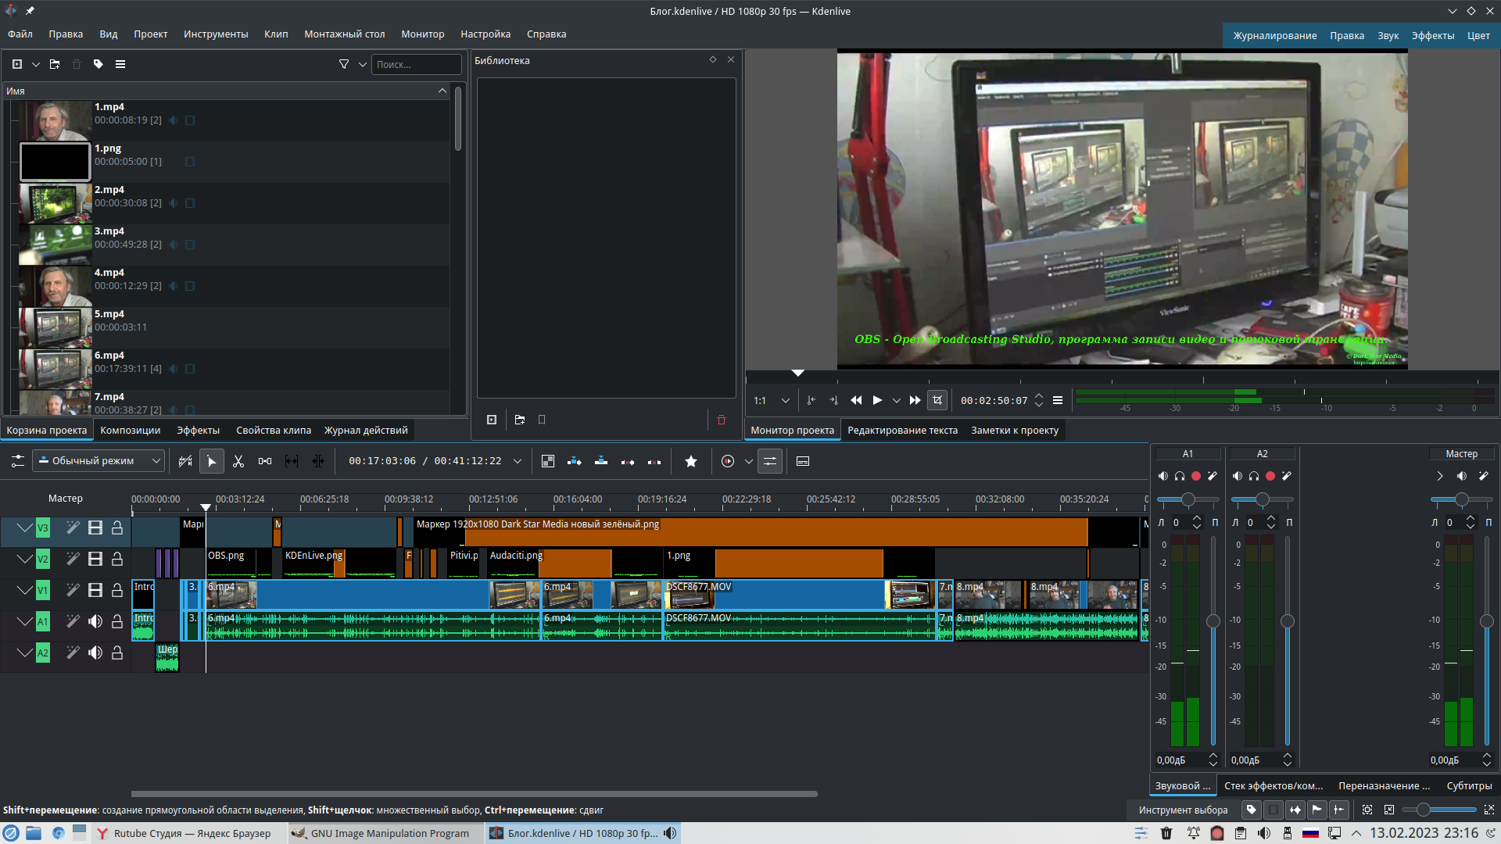Image resolution: width=1501 pixels, height=844 pixels.
Task: Activate the spacer tool in timeline toolbar
Action: coord(265,461)
